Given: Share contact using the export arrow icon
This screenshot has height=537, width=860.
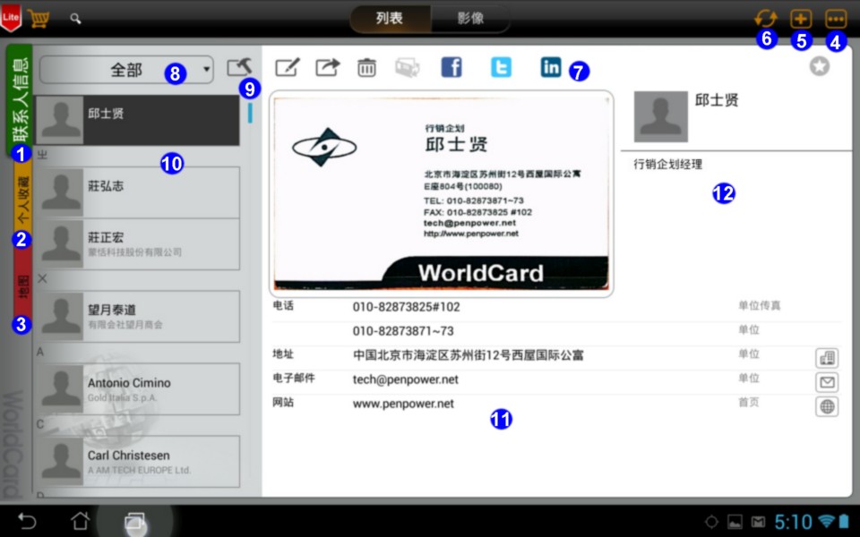Looking at the screenshot, I should point(328,67).
